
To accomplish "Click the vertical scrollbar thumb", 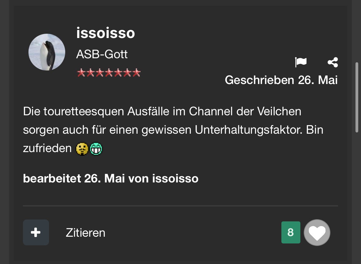I will (357, 97).
